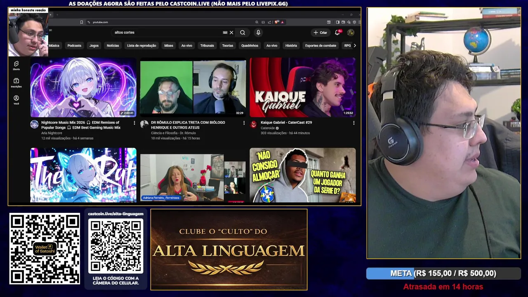Click '12 mil visualizações' under Nightcore video

point(56,138)
